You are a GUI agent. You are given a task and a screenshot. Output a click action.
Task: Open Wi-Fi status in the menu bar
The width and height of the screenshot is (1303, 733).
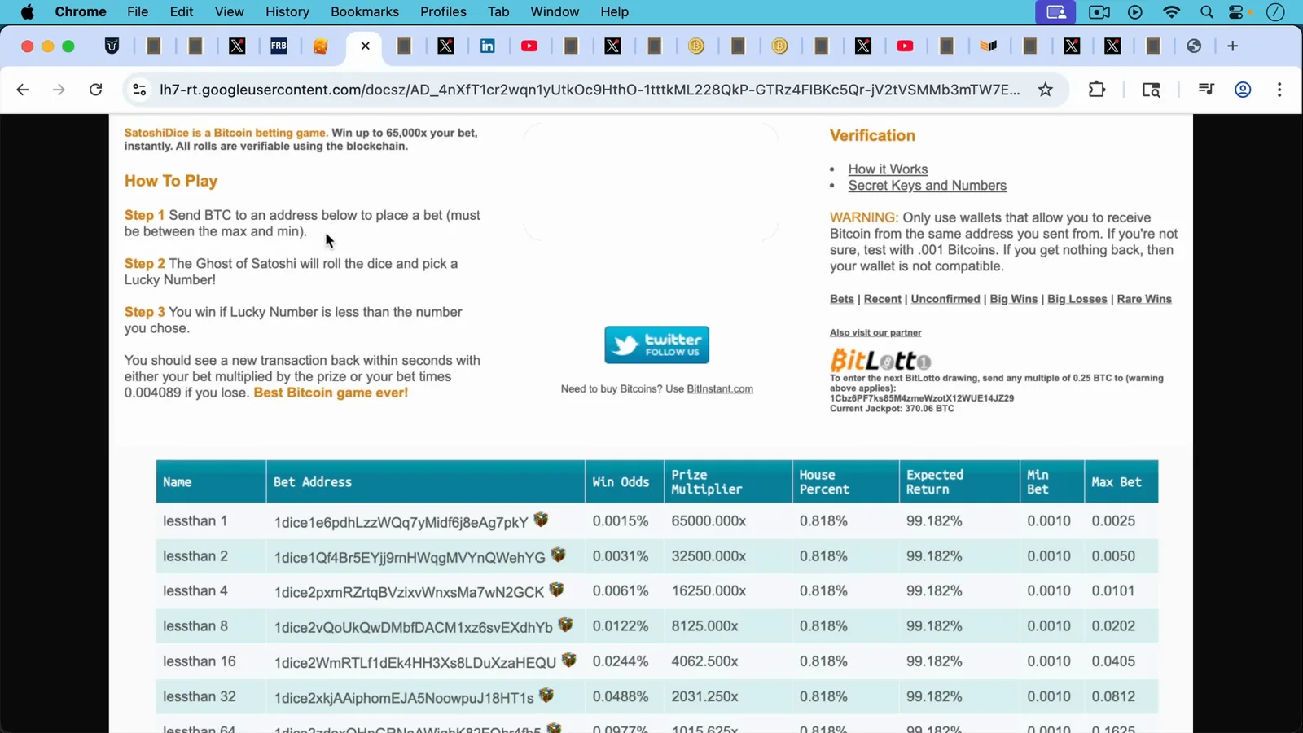pyautogui.click(x=1171, y=12)
